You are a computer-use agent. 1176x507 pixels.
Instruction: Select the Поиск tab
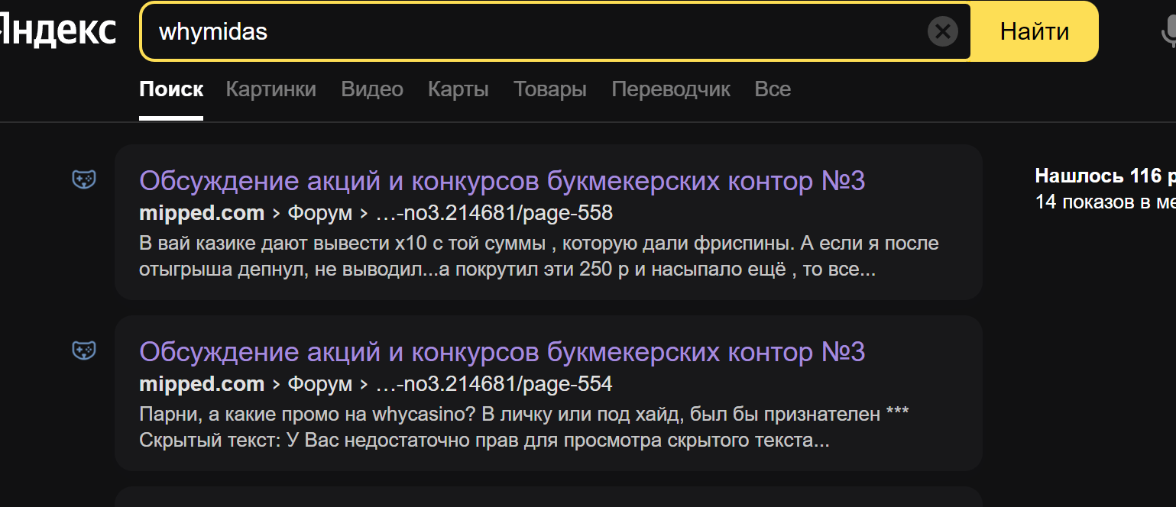(171, 89)
